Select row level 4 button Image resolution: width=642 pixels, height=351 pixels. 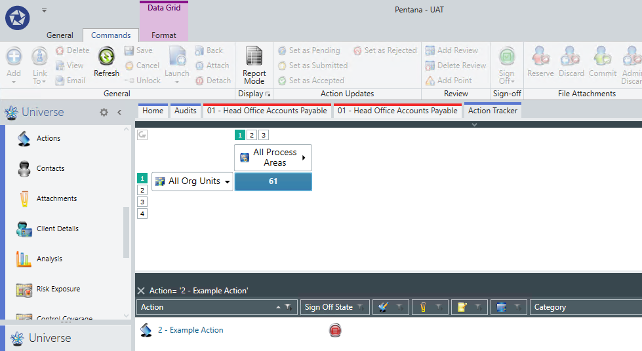click(x=142, y=213)
